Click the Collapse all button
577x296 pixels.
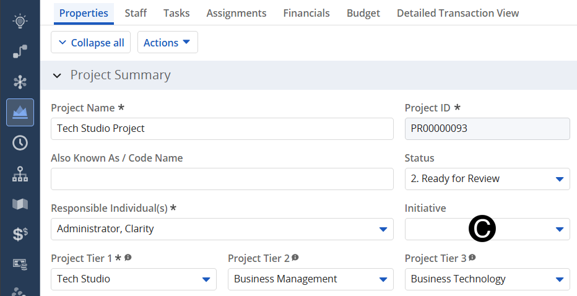point(91,43)
